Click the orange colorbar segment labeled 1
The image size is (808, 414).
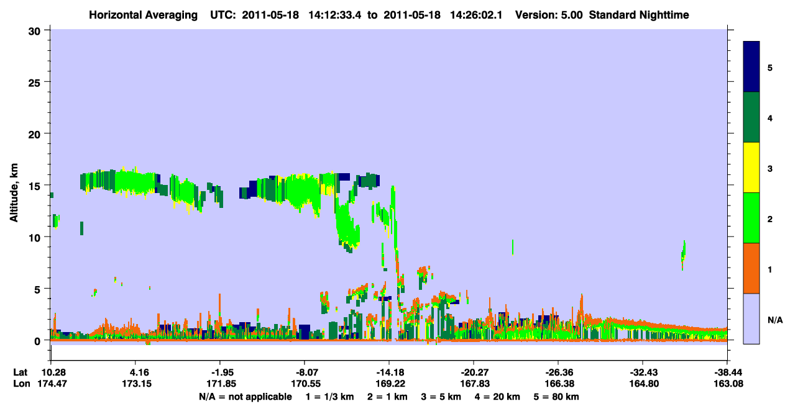pyautogui.click(x=752, y=268)
